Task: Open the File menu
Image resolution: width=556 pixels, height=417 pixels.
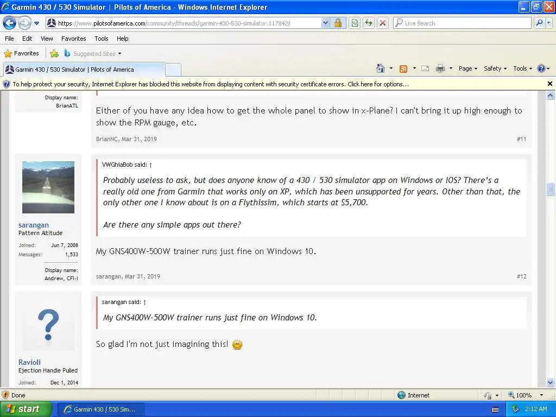Action: [x=10, y=39]
